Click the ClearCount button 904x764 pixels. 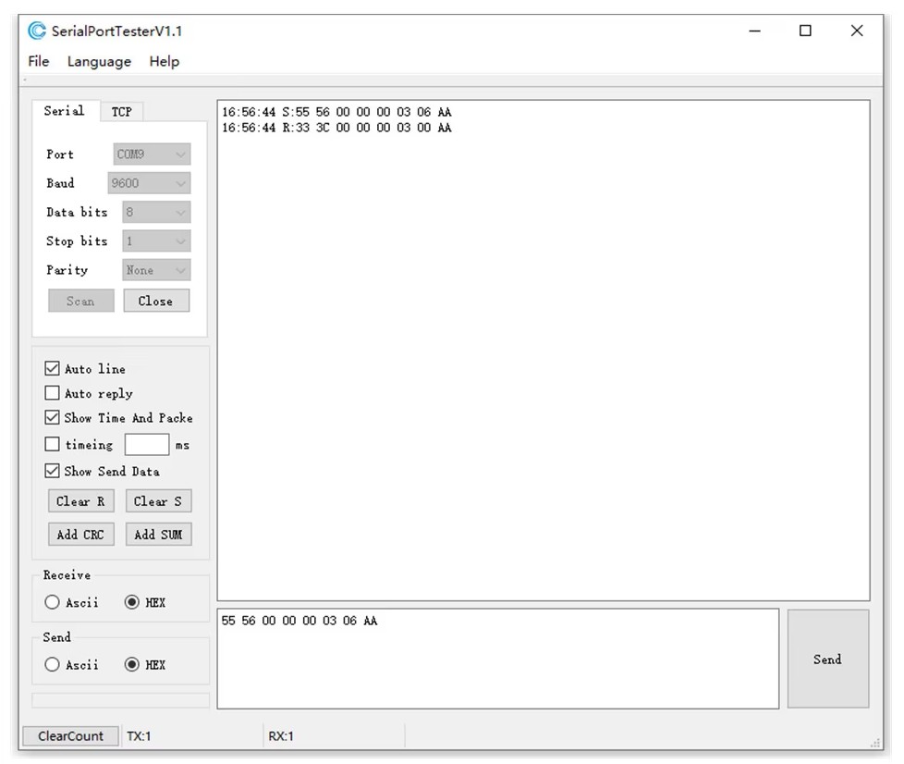pyautogui.click(x=70, y=736)
